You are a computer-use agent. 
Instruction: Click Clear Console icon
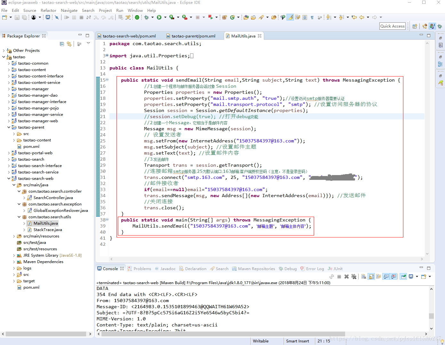click(364, 277)
